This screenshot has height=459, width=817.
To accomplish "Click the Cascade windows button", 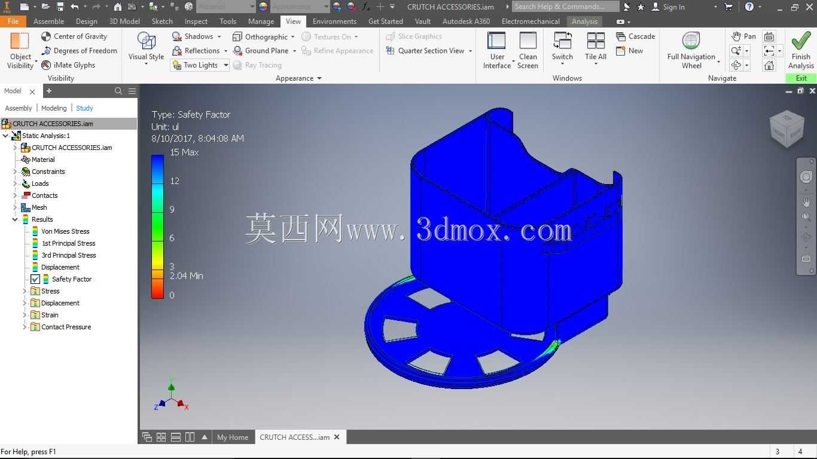I will tap(635, 36).
